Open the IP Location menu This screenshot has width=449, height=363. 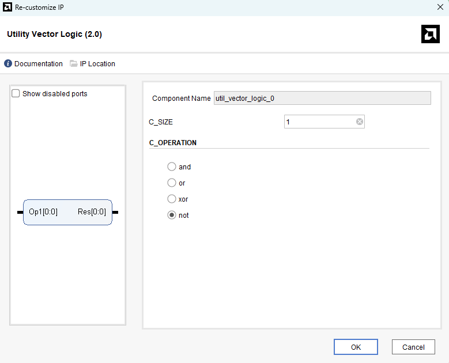click(x=97, y=64)
